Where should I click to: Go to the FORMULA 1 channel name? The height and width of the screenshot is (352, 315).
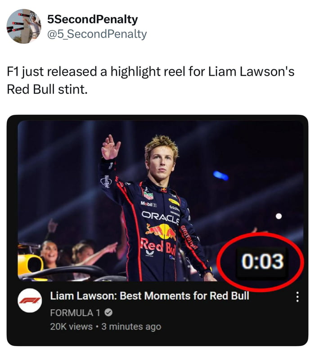[x=73, y=312]
